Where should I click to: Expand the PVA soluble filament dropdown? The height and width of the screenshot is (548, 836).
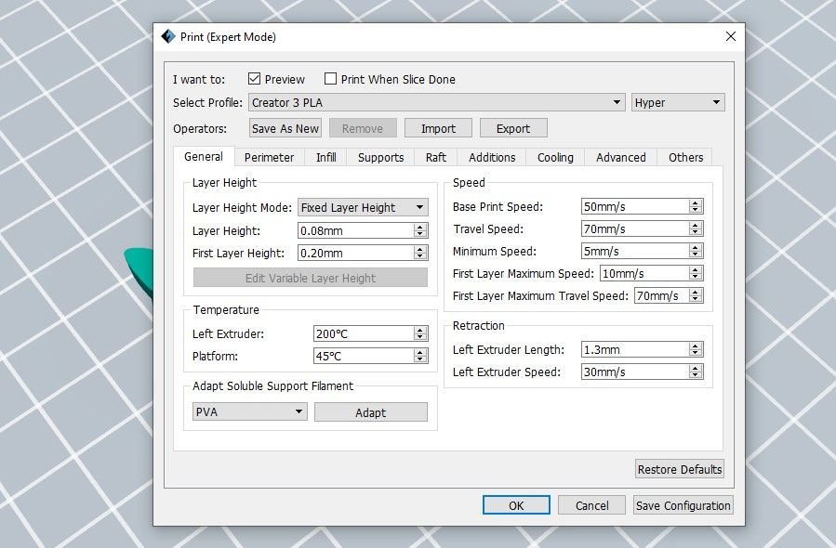pyautogui.click(x=248, y=412)
